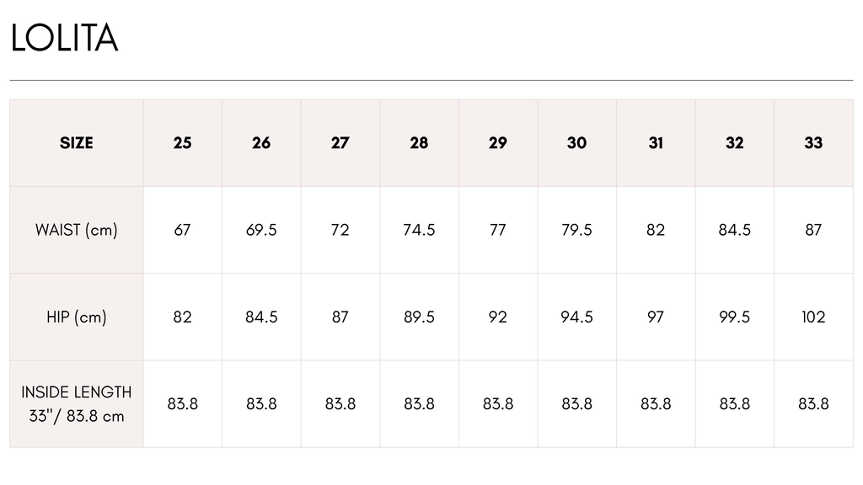The height and width of the screenshot is (485, 863).
Task: Select inside length for size 25
Action: [x=182, y=404]
